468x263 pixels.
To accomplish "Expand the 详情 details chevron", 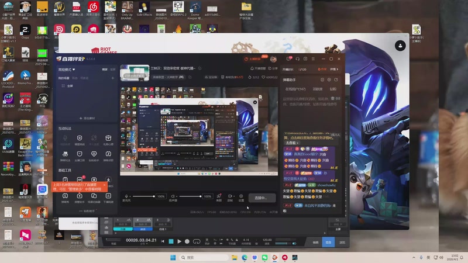I will (x=334, y=69).
